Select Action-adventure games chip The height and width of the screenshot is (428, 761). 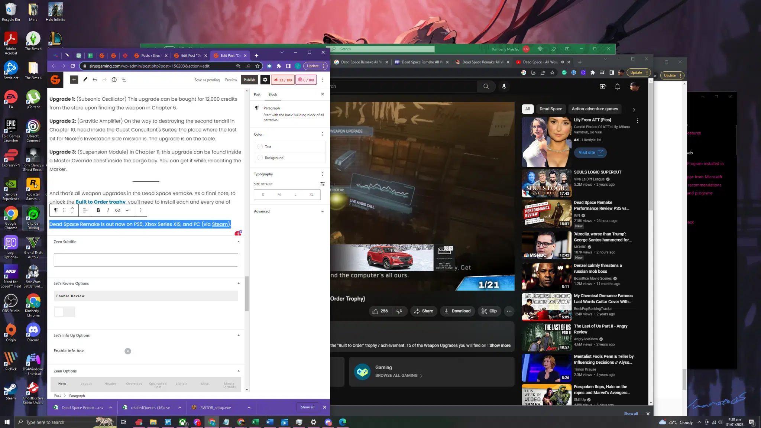(595, 109)
